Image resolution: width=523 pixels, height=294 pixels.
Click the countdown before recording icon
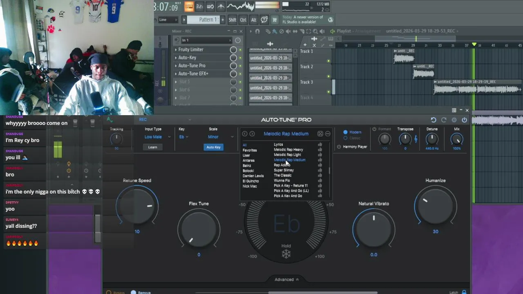pos(199,7)
